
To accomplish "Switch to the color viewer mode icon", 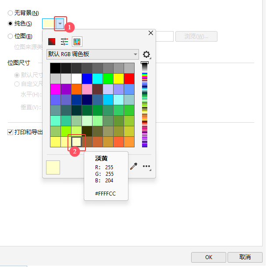I will [x=52, y=42].
